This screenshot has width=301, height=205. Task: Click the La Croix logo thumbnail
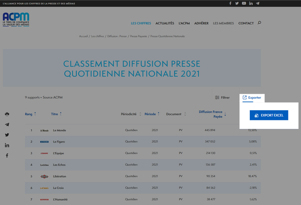point(44,188)
